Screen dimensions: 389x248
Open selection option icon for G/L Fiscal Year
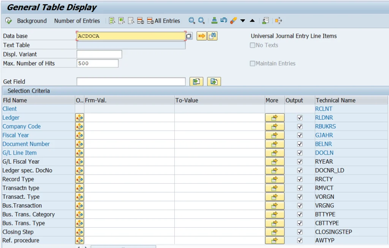80,162
